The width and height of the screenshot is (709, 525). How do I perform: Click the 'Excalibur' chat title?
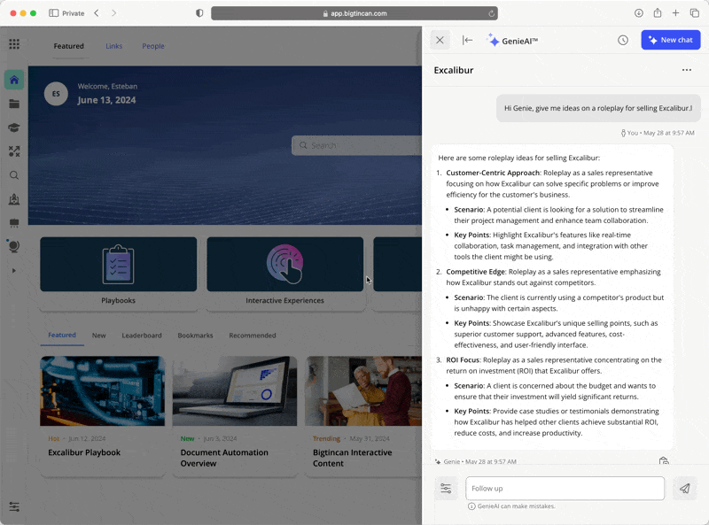tap(454, 70)
